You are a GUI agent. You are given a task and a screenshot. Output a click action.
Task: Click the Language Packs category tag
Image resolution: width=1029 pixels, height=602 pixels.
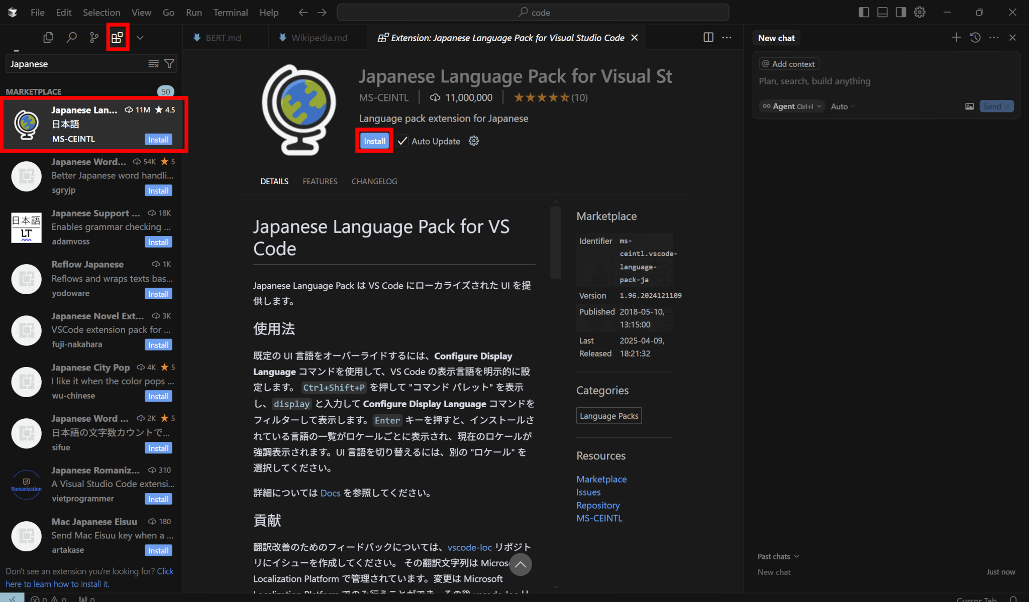pos(609,416)
